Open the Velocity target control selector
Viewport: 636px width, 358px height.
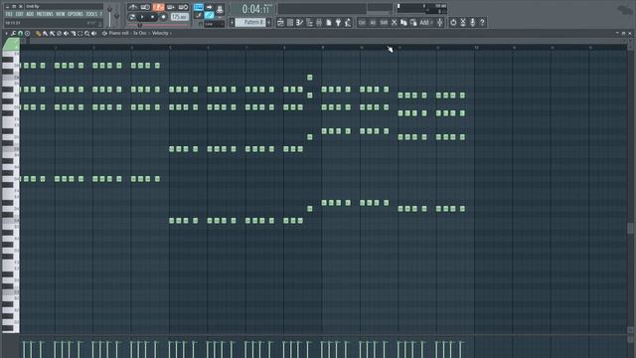[160, 33]
